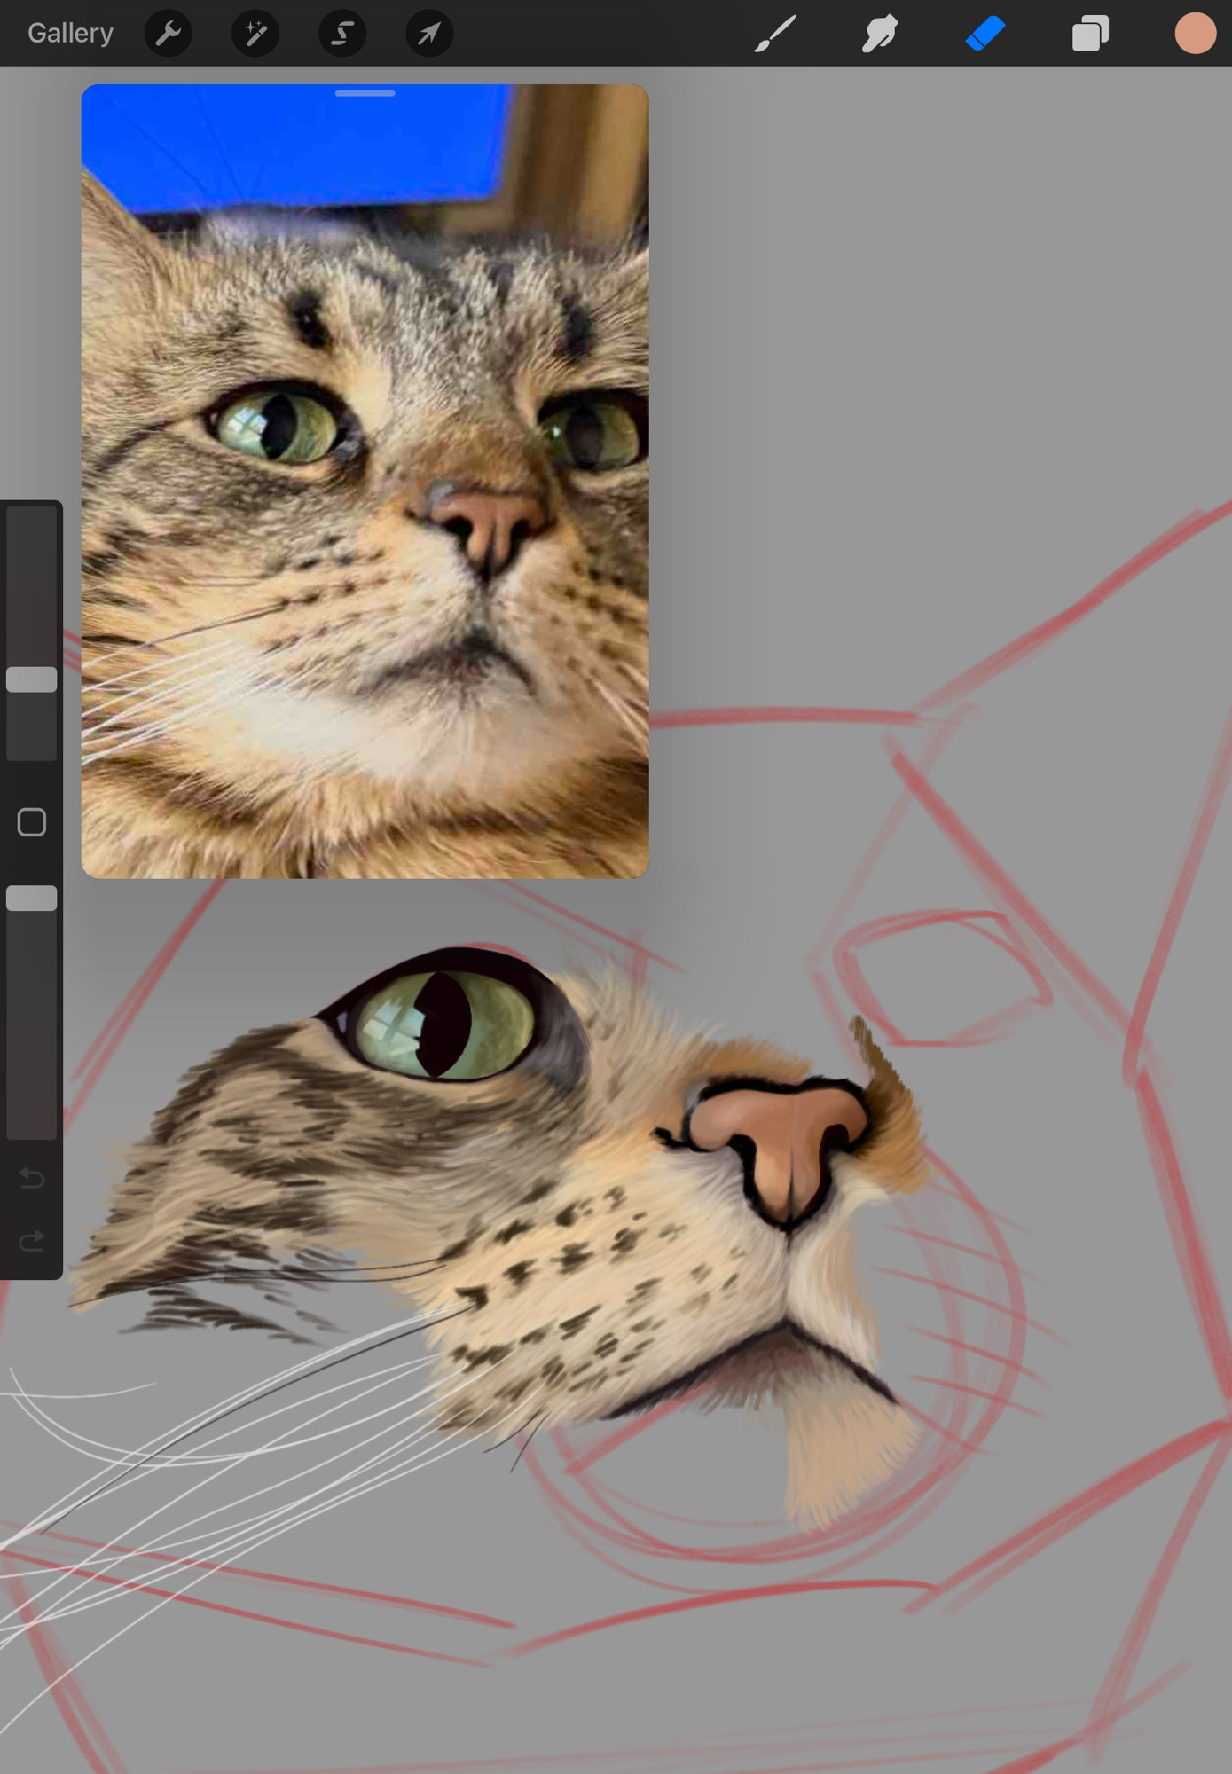The image size is (1232, 1774).
Task: Click the brush opacity slider handle
Action: 32,899
